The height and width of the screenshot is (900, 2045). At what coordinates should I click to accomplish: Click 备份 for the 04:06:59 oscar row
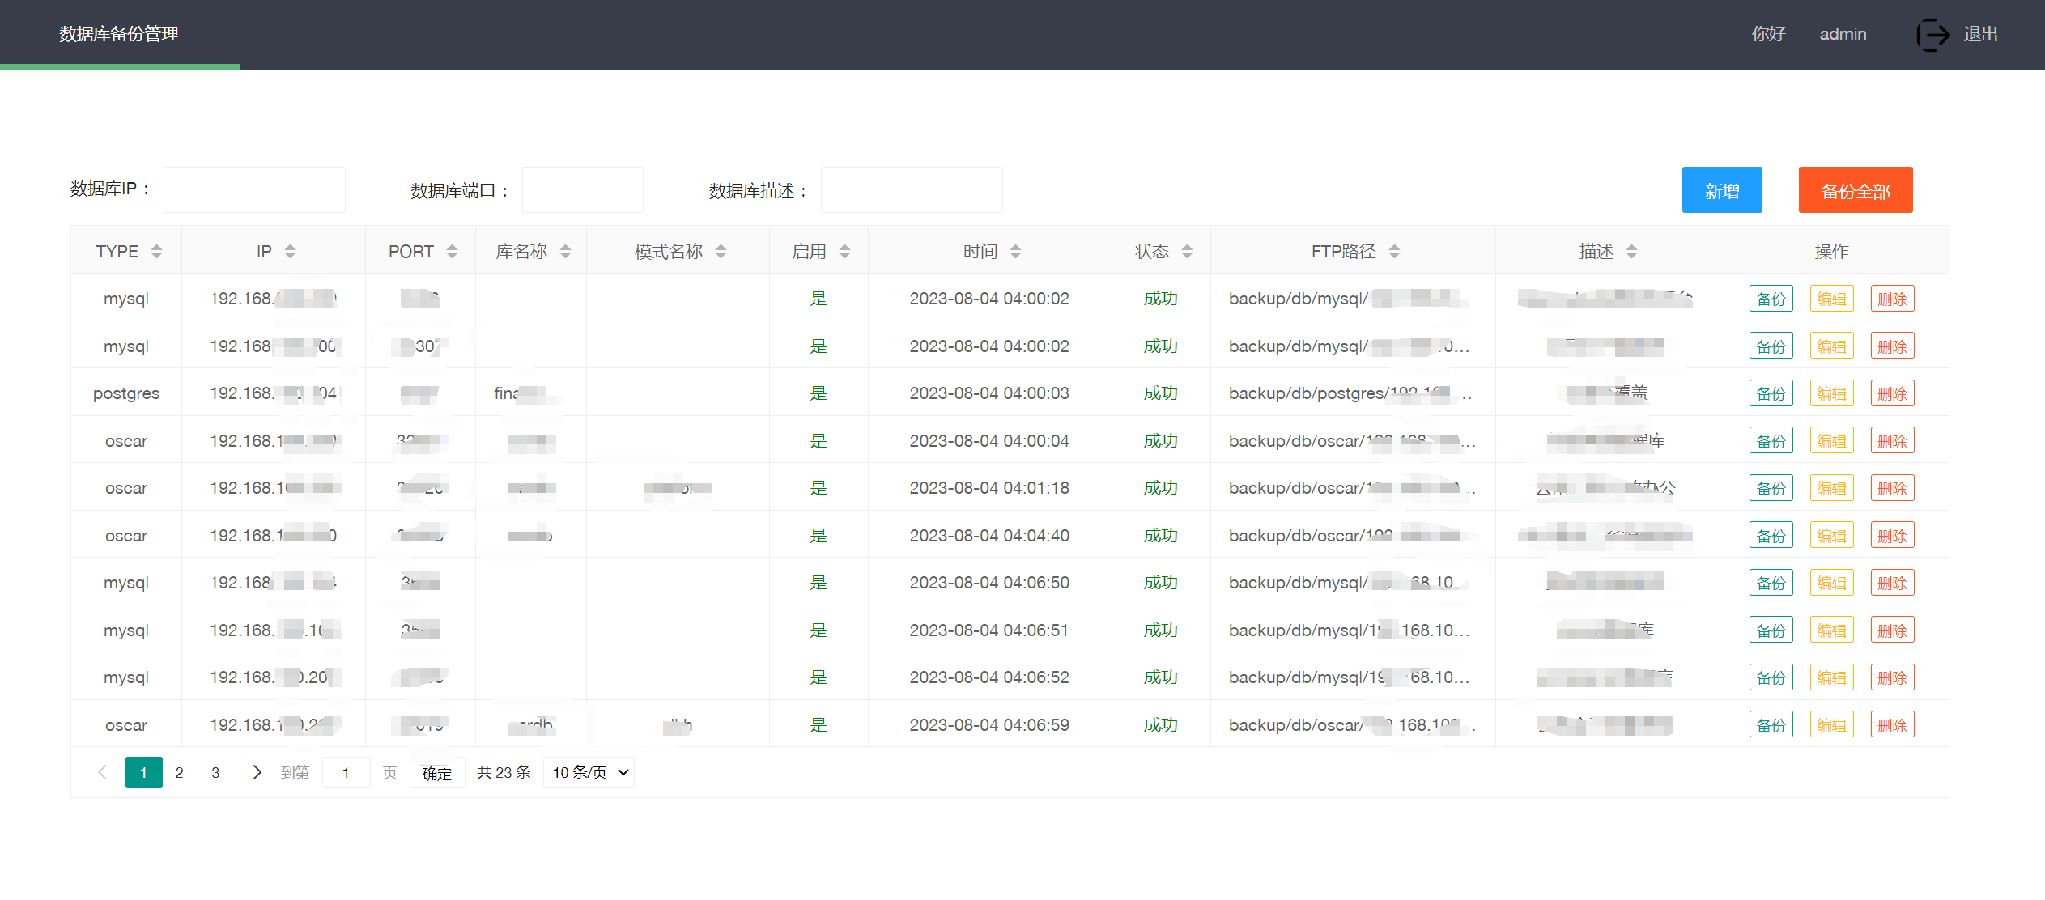coord(1771,725)
